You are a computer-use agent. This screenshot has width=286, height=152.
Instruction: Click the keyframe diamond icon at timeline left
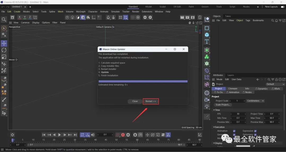click(12, 135)
